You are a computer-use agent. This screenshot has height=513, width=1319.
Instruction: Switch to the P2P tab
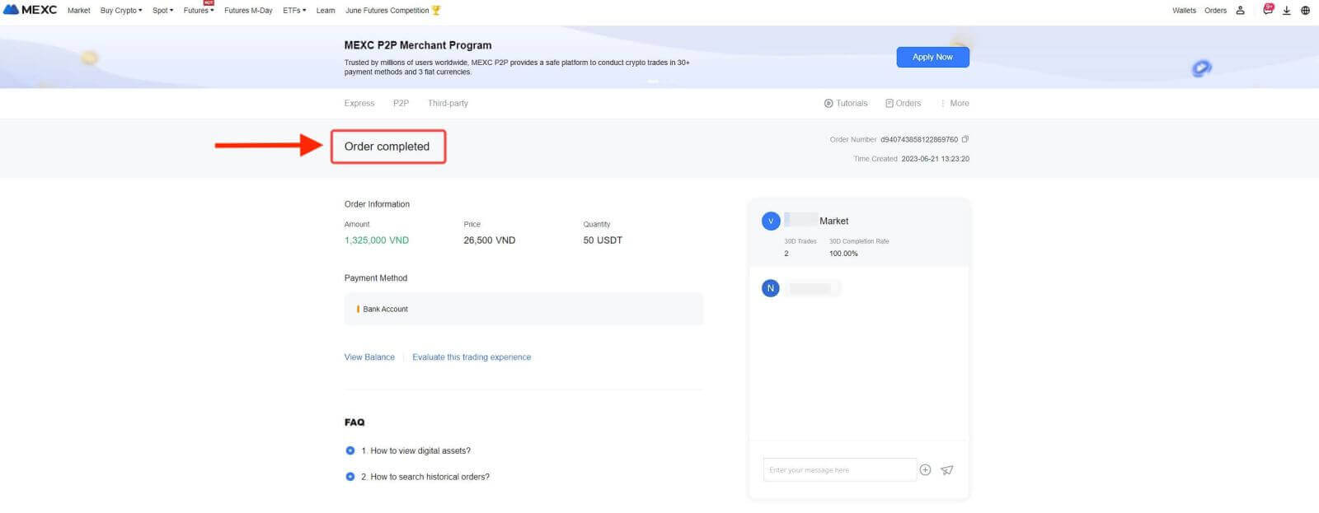click(401, 103)
